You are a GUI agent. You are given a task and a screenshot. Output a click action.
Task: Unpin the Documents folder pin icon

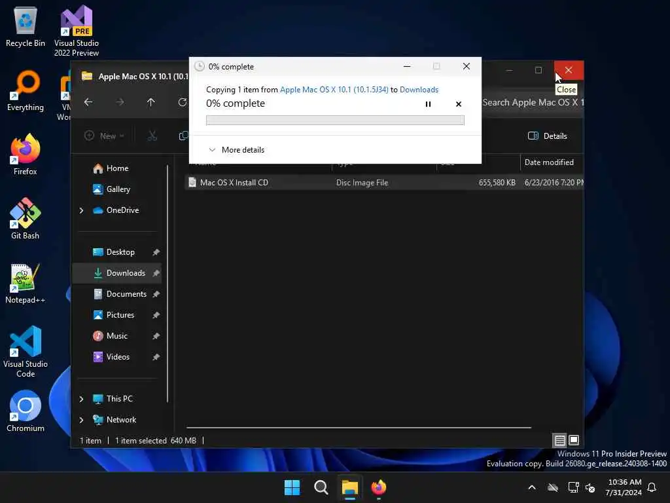[156, 294]
